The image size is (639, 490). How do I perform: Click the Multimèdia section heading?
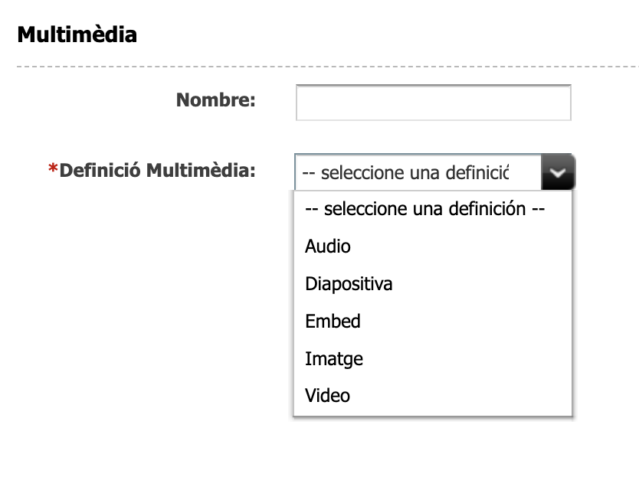(x=77, y=34)
